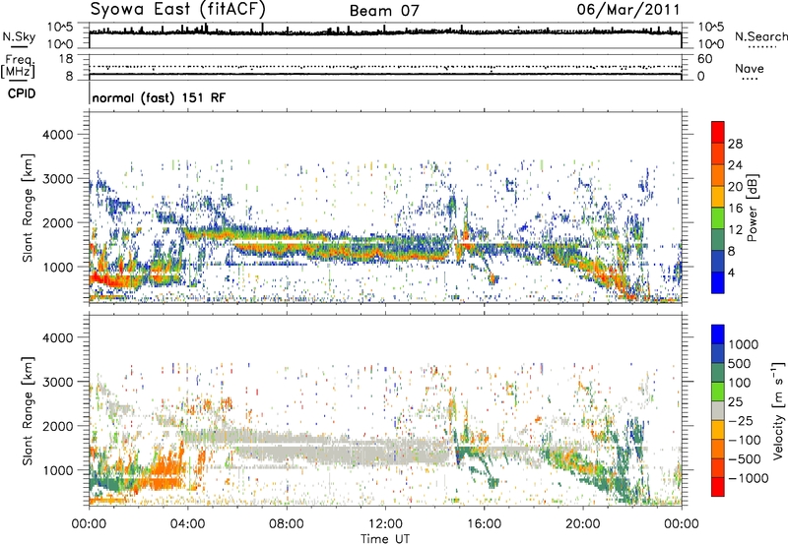Click the dotted line sample under Nave
The image size is (788, 545).
pos(750,80)
